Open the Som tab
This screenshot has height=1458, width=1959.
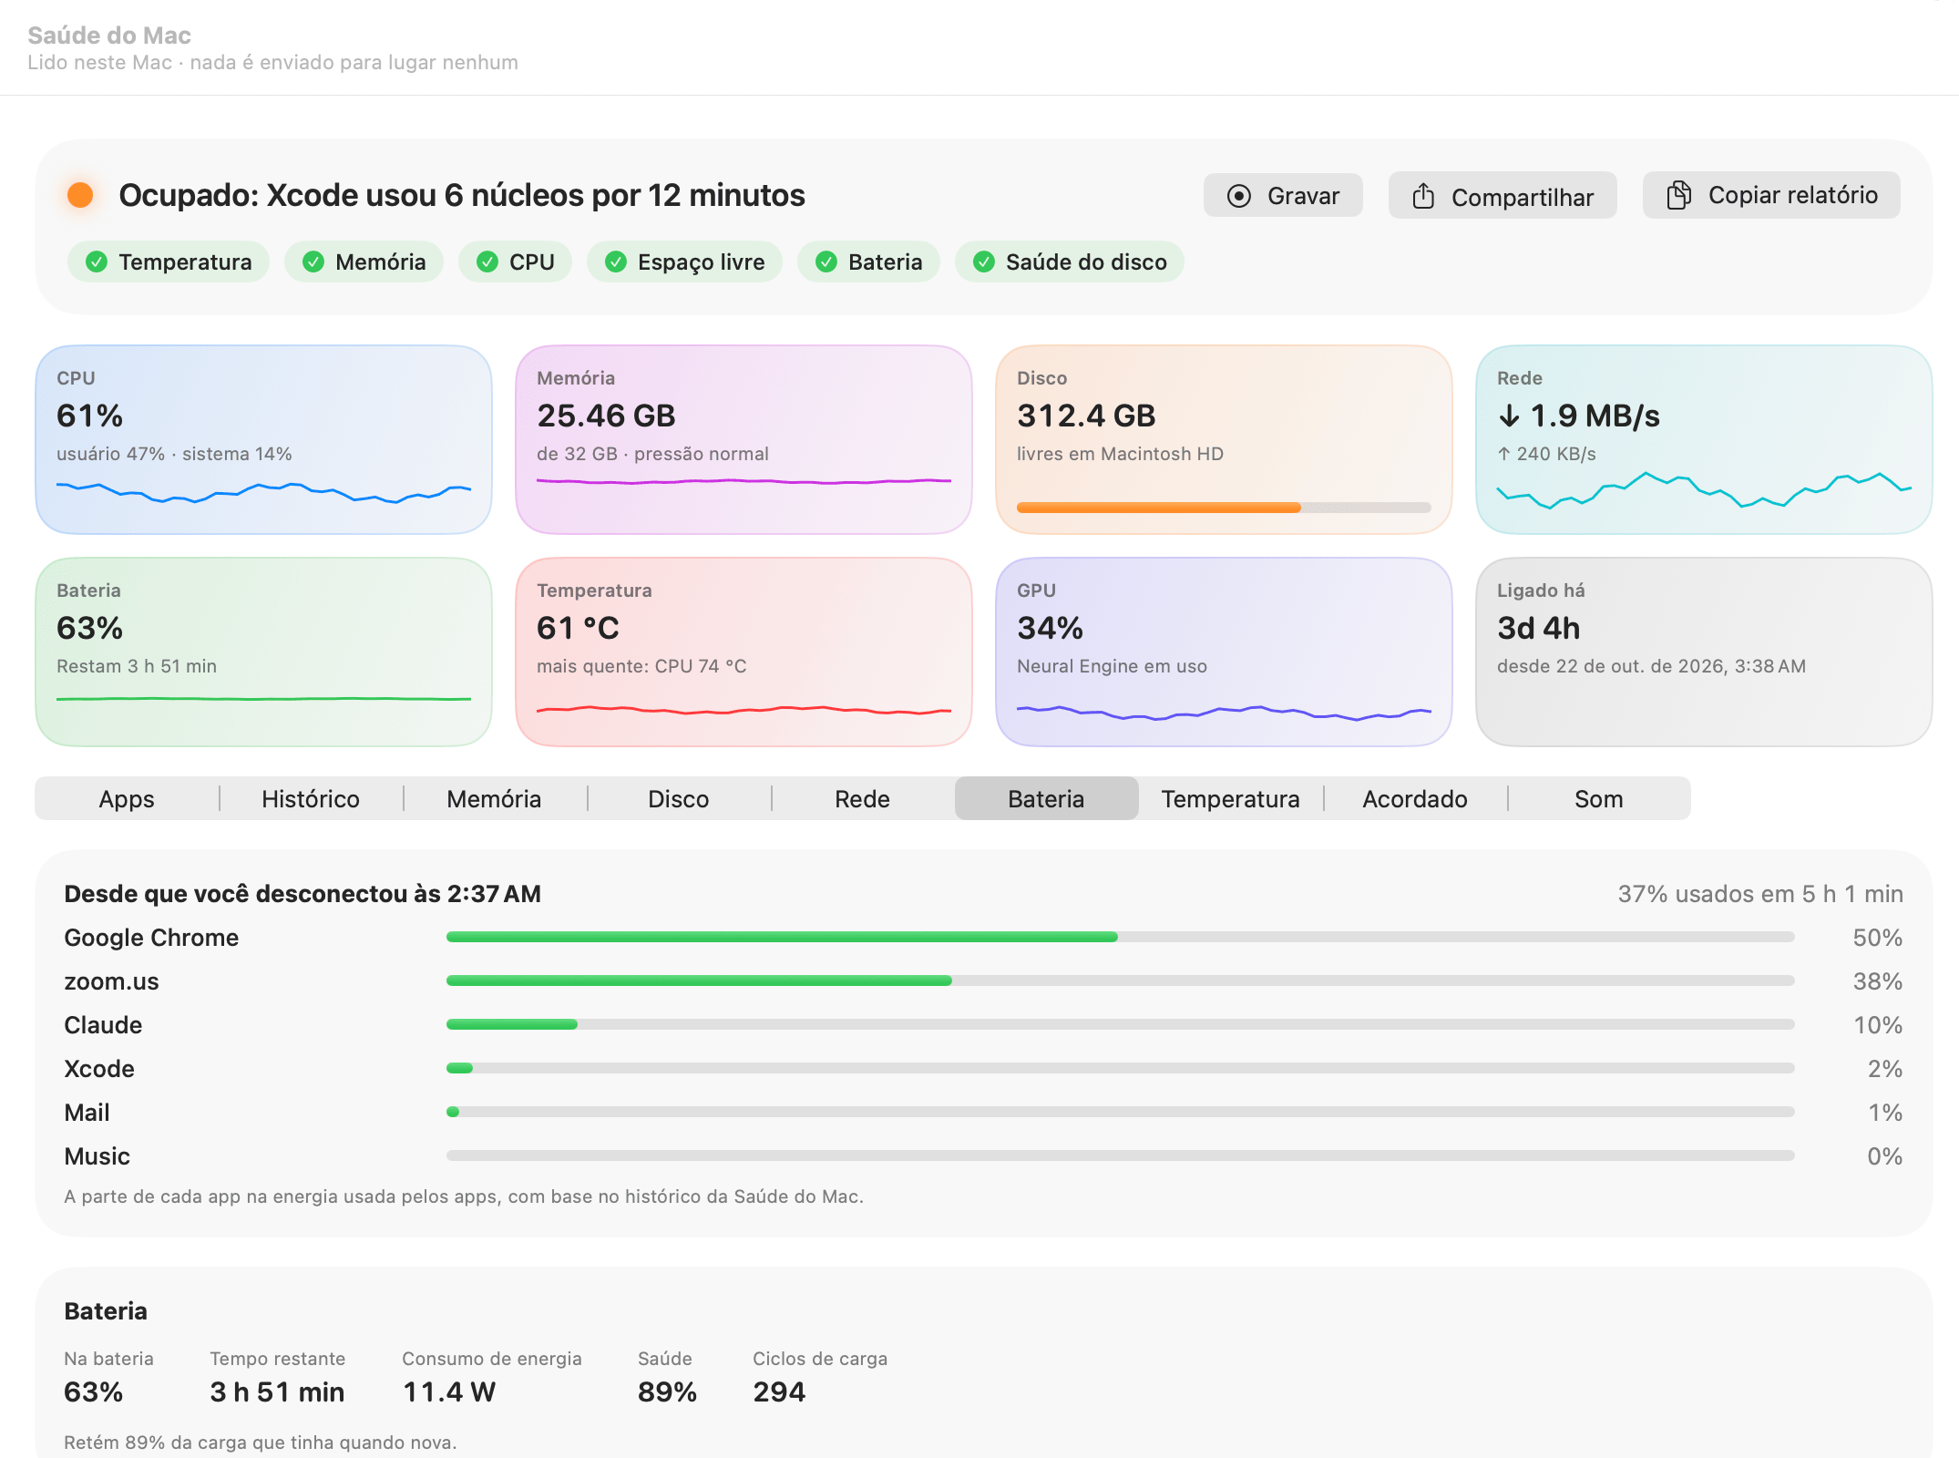pyautogui.click(x=1598, y=799)
